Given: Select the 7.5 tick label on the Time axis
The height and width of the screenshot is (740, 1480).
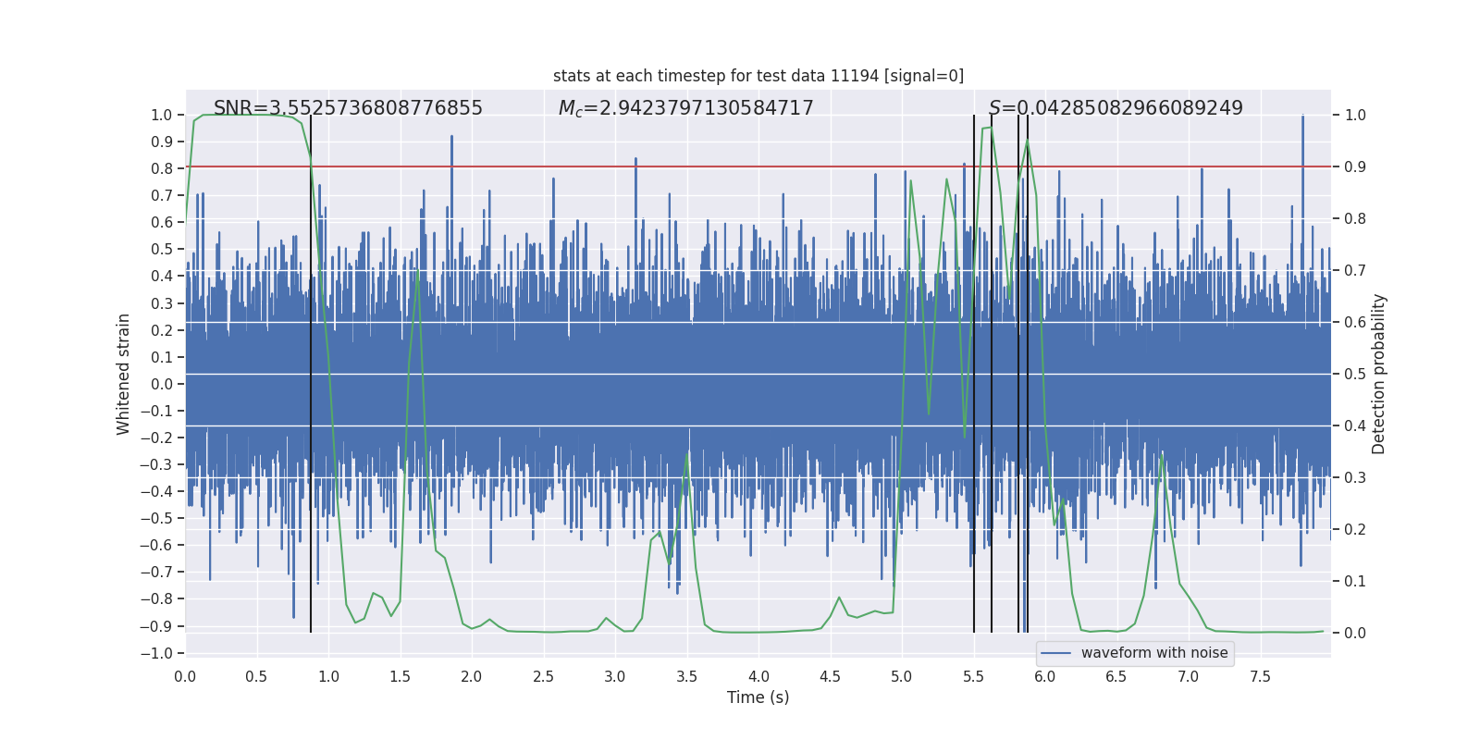Looking at the screenshot, I should click(1260, 676).
